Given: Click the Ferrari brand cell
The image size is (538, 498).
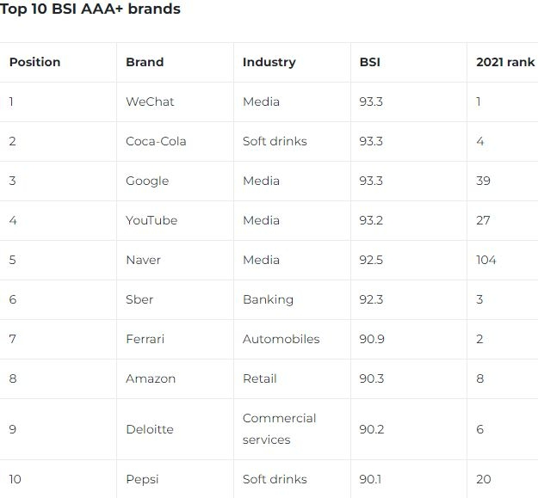Looking at the screenshot, I should (145, 339).
